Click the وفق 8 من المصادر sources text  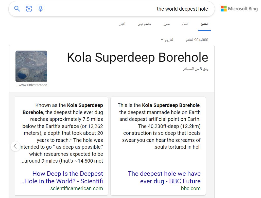195,69
